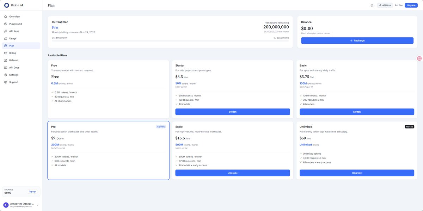
Task: Click the '$15.5' price on the Scale card
Action: (180, 138)
